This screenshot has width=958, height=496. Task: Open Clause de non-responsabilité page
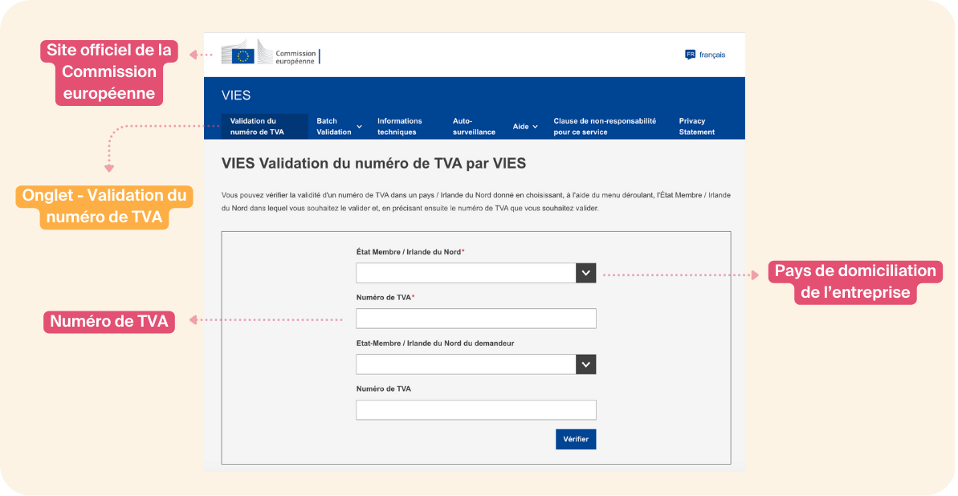point(605,126)
